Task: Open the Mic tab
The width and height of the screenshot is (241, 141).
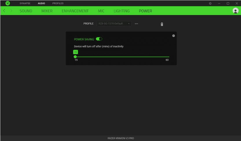Action: (101, 11)
